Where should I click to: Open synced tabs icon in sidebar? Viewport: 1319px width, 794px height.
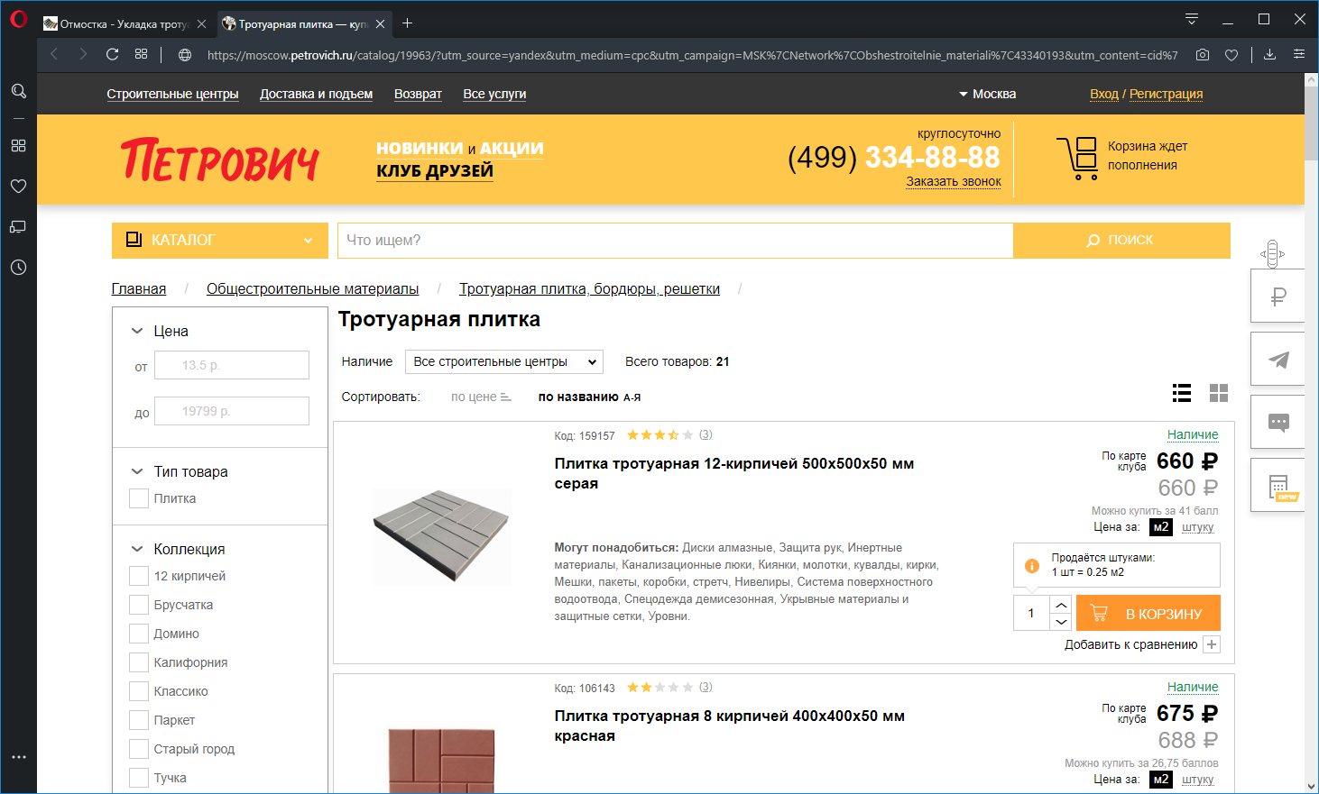18,226
